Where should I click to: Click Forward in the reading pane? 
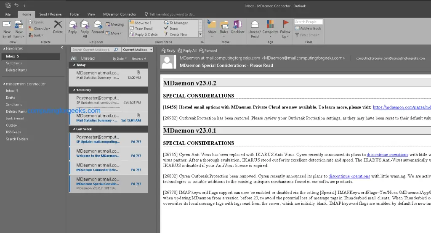tap(208, 50)
